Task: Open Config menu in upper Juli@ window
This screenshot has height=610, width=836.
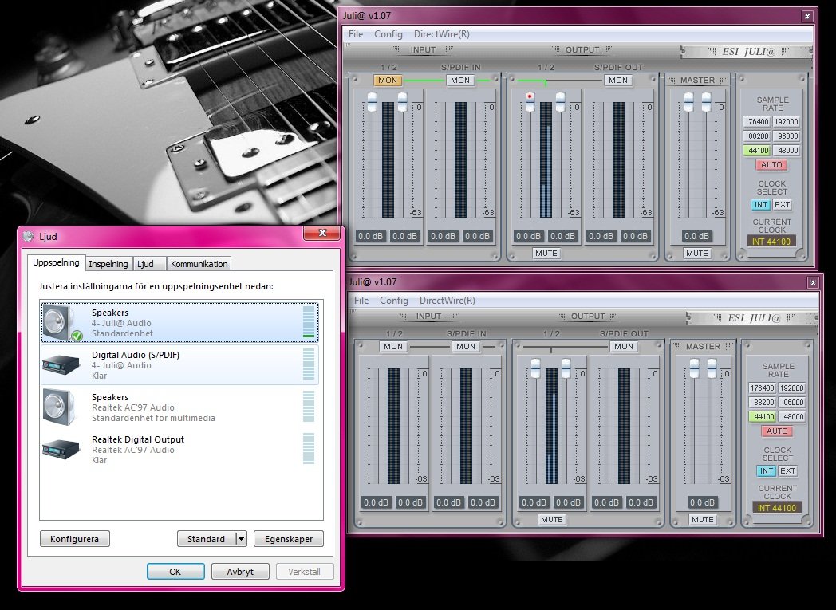Action: coord(388,34)
